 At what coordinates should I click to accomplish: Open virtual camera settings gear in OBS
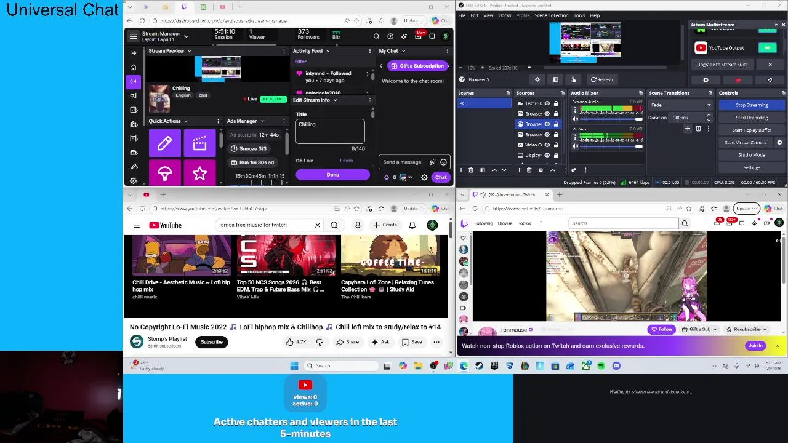779,142
